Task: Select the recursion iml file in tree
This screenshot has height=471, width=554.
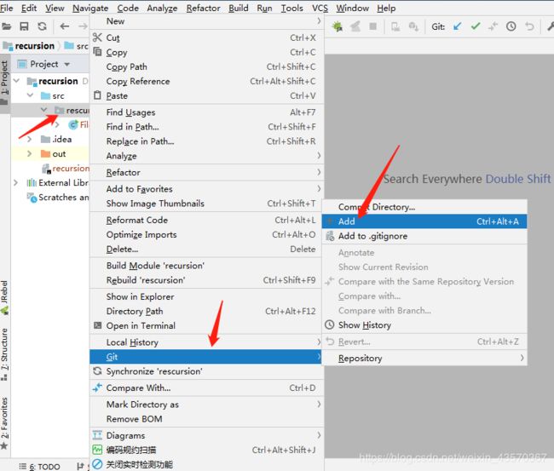Action: point(66,169)
